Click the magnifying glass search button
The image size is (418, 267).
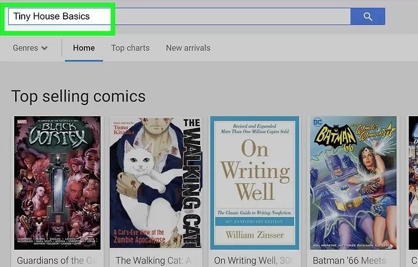pyautogui.click(x=368, y=17)
